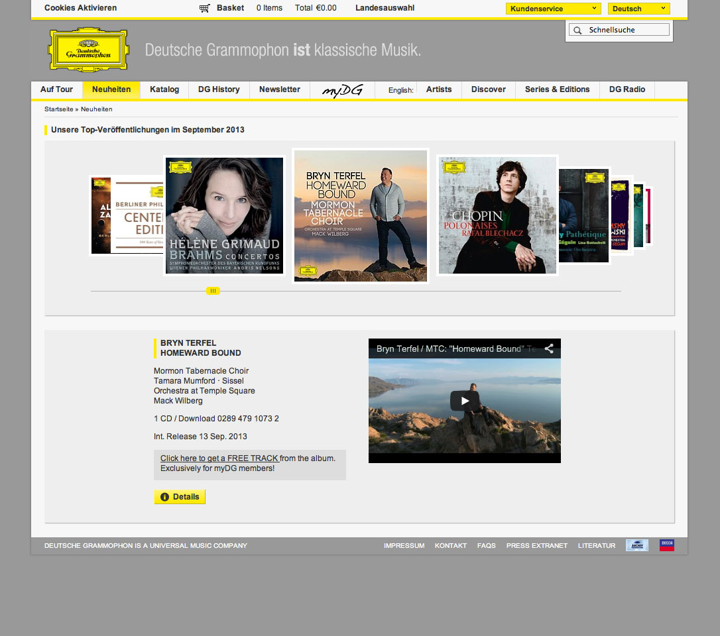Image resolution: width=720 pixels, height=636 pixels.
Task: Click the album carousel slider handle
Action: [213, 291]
